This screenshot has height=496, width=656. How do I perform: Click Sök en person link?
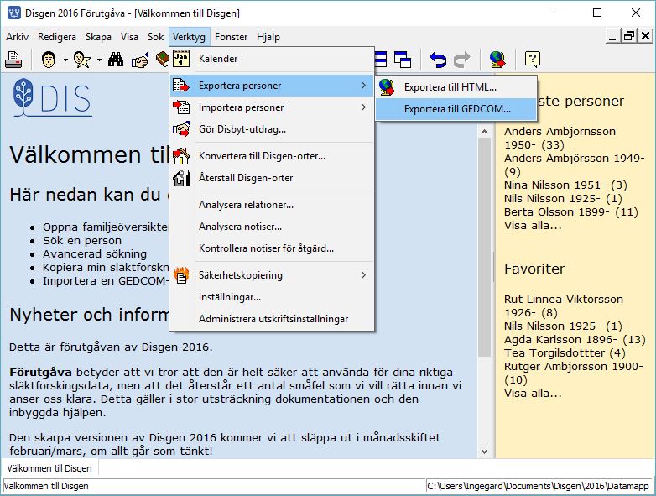(x=82, y=240)
